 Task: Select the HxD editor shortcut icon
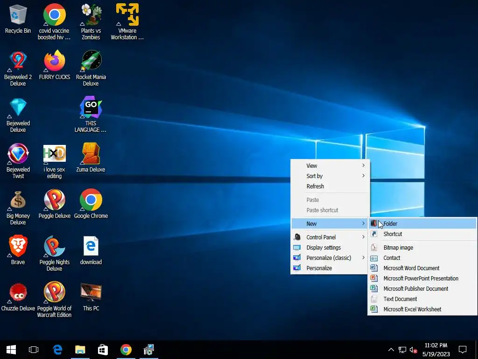(54, 153)
